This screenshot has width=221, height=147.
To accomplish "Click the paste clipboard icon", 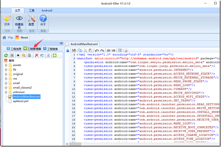I will [x=91, y=50].
